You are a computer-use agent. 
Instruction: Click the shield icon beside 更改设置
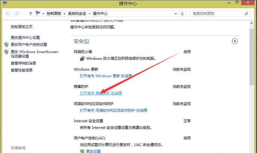82,151
